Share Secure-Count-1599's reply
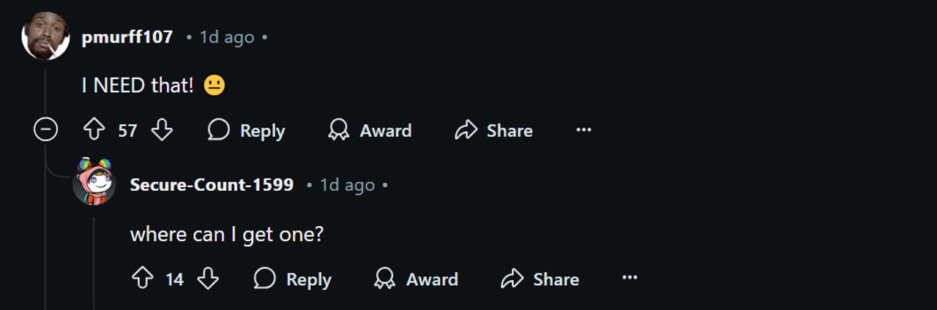 pos(540,279)
